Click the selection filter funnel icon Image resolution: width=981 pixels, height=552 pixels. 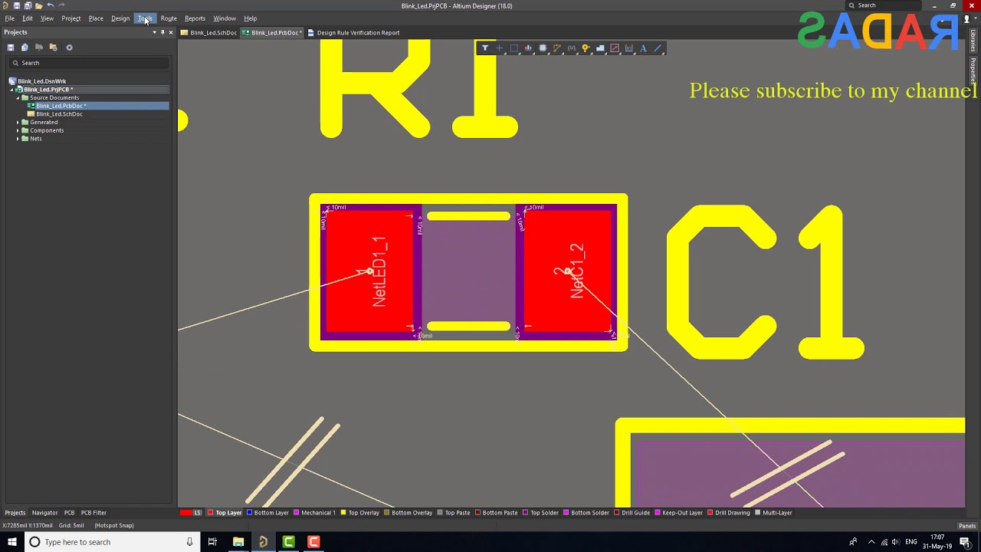tap(485, 48)
